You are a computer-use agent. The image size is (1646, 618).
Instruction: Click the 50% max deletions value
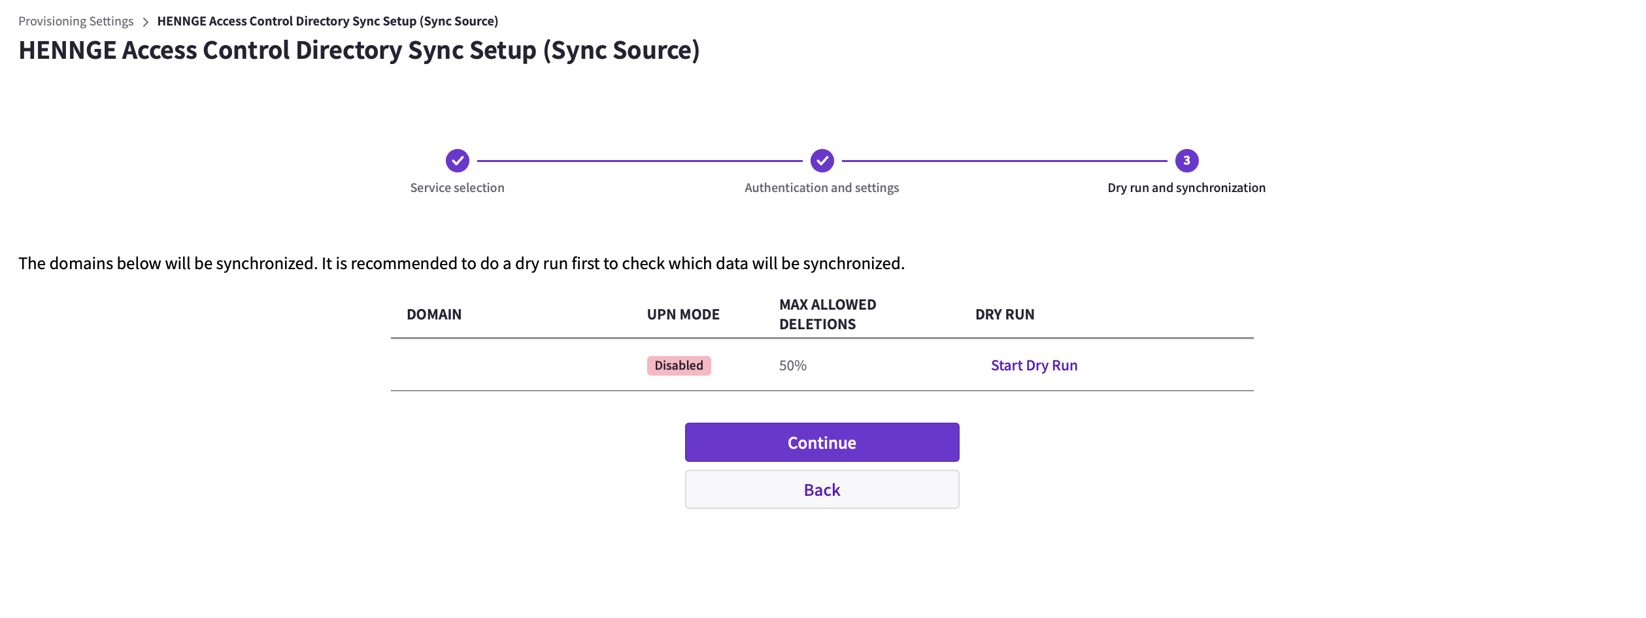[792, 366]
